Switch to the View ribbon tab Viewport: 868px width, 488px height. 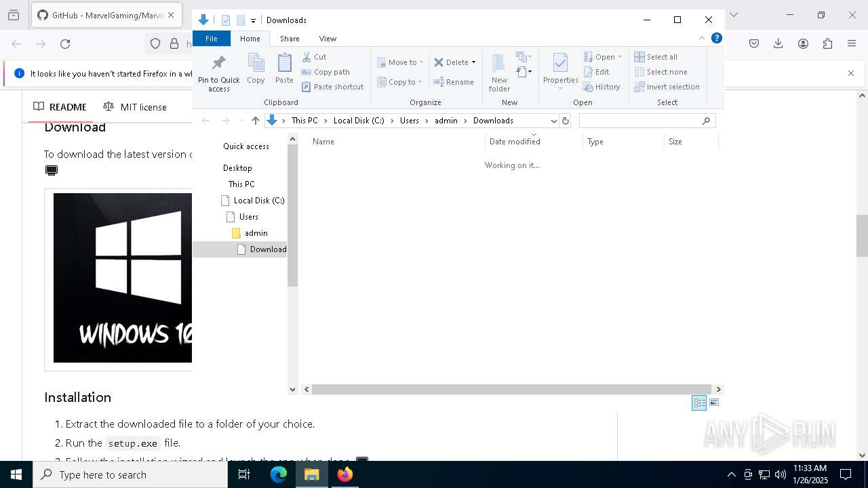tap(328, 39)
